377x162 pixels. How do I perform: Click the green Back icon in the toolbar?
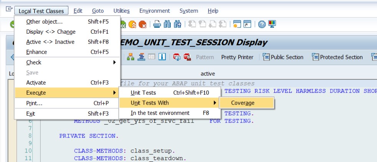123,24
